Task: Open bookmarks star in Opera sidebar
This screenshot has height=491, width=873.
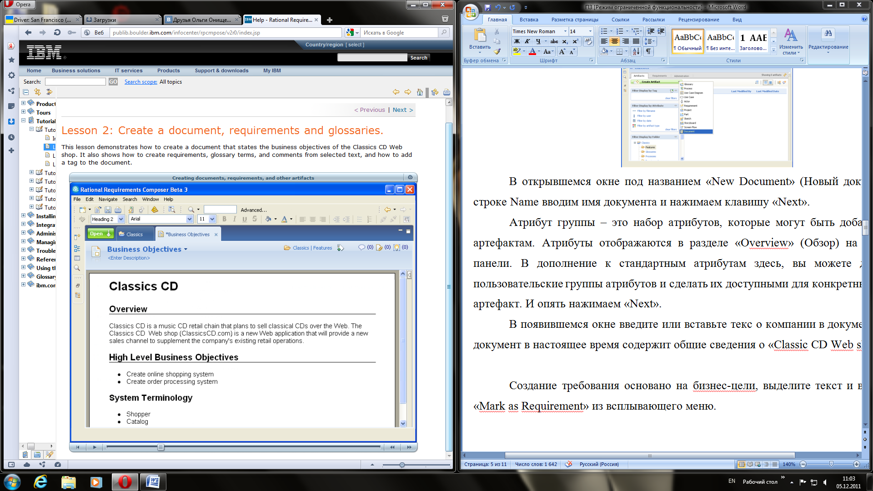Action: click(x=11, y=60)
